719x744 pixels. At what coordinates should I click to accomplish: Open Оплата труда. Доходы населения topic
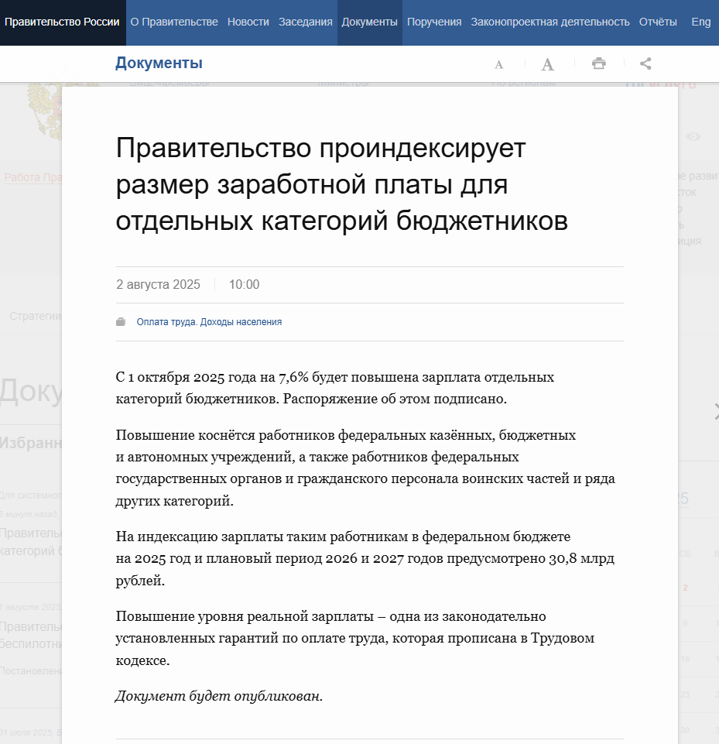pos(209,322)
